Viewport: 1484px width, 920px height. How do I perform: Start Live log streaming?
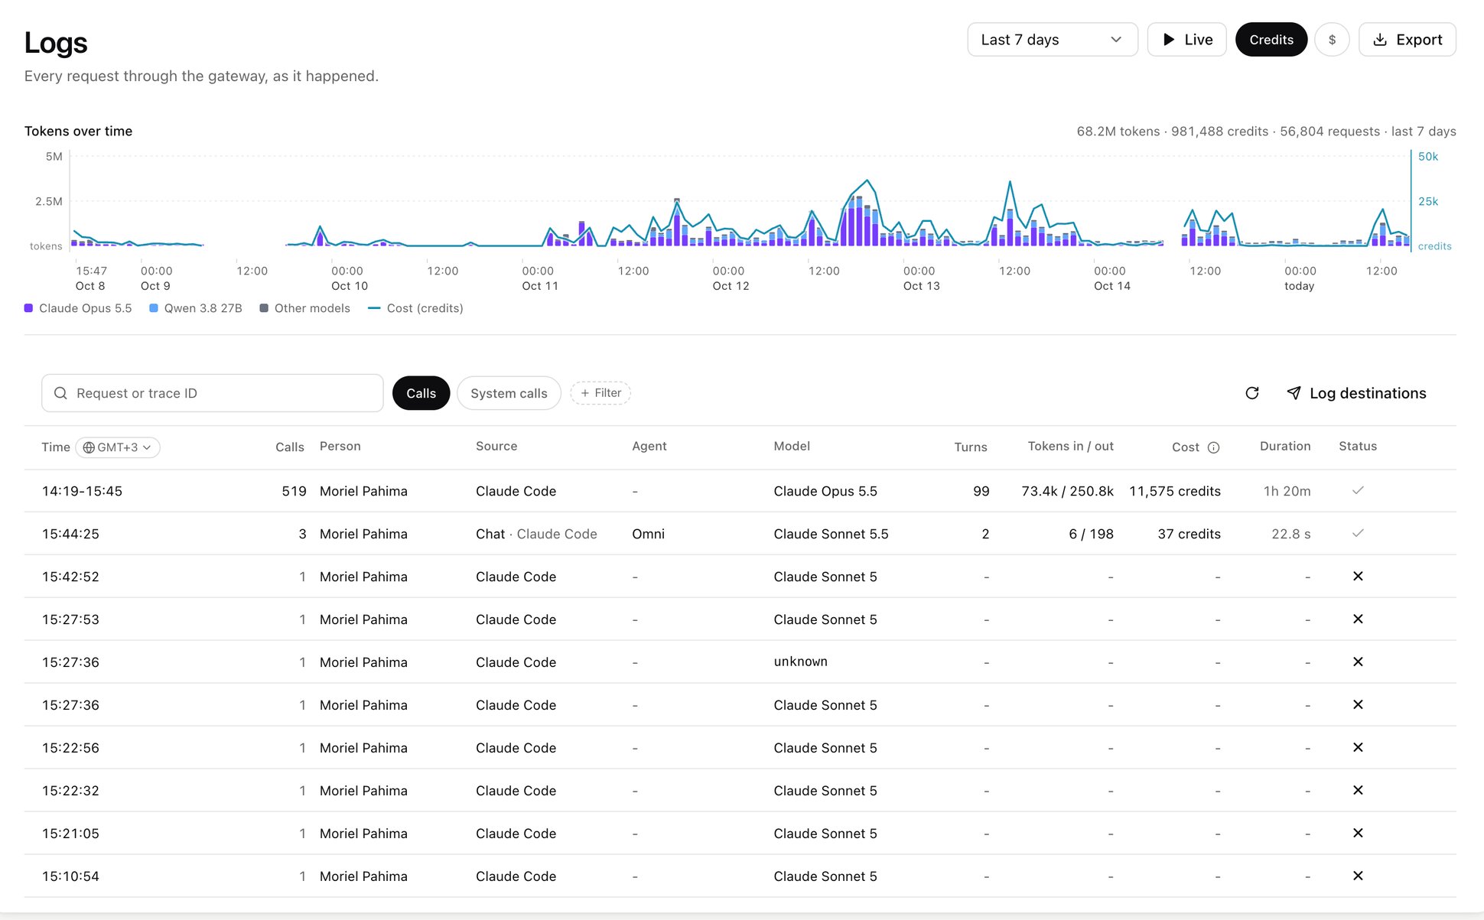click(1186, 40)
